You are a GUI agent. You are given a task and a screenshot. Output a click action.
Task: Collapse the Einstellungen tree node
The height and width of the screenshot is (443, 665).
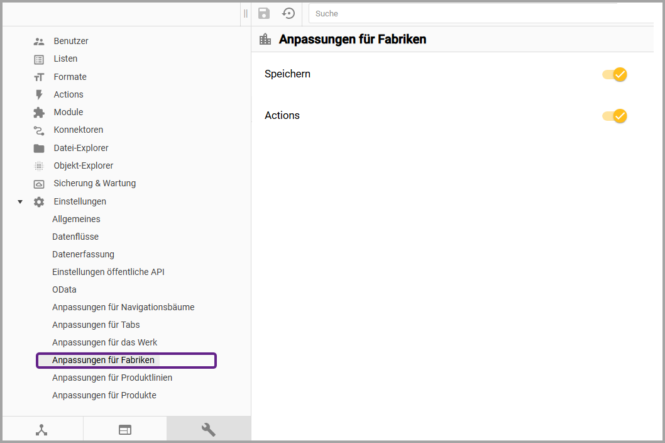pyautogui.click(x=20, y=202)
